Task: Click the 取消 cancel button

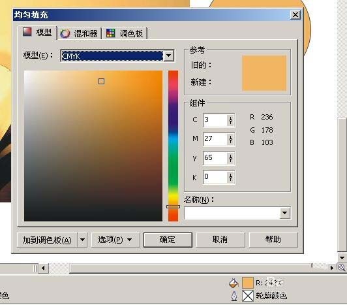Action: (220, 240)
